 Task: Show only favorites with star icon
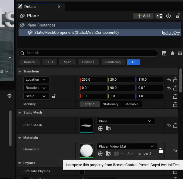[172, 53]
